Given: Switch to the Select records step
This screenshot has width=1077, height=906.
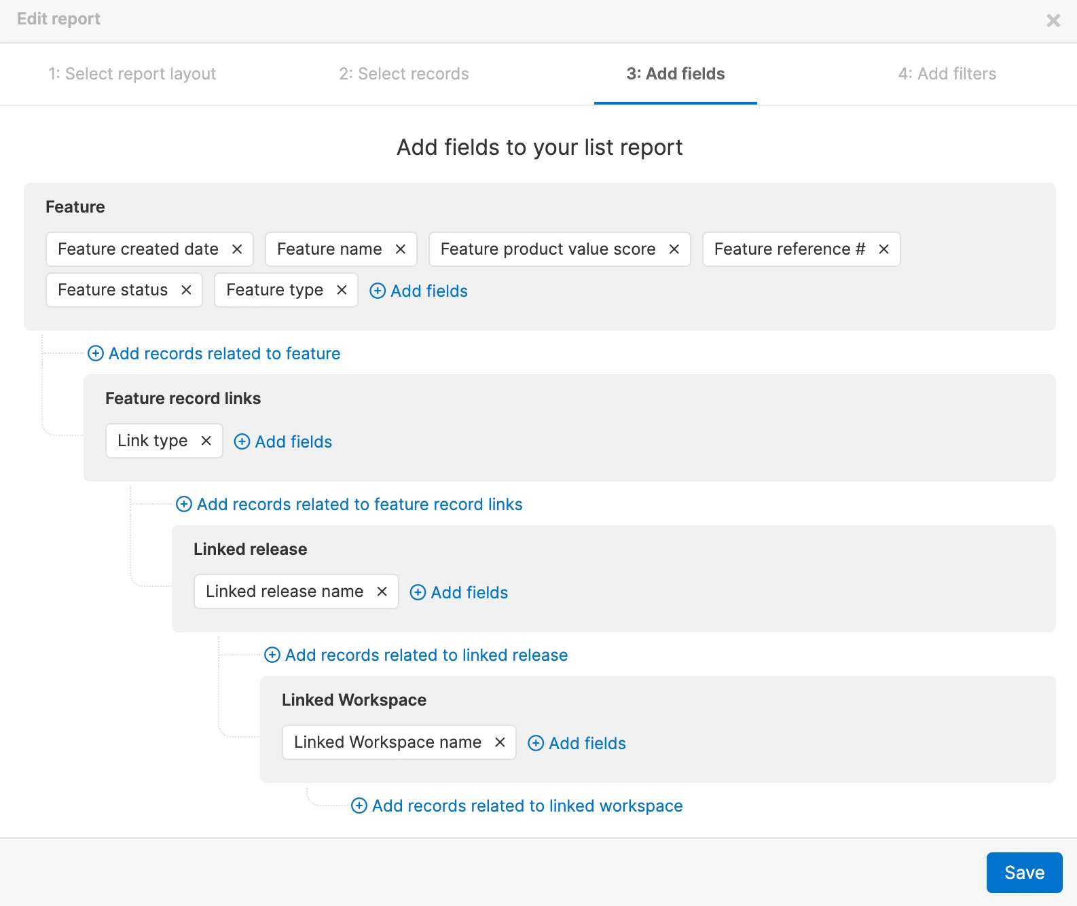Looking at the screenshot, I should tap(404, 74).
